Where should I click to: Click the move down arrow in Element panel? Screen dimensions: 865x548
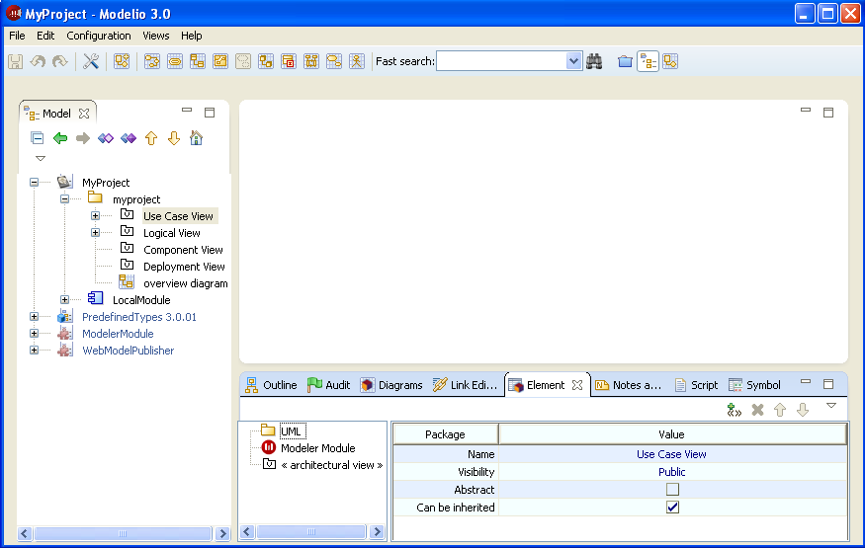click(803, 409)
